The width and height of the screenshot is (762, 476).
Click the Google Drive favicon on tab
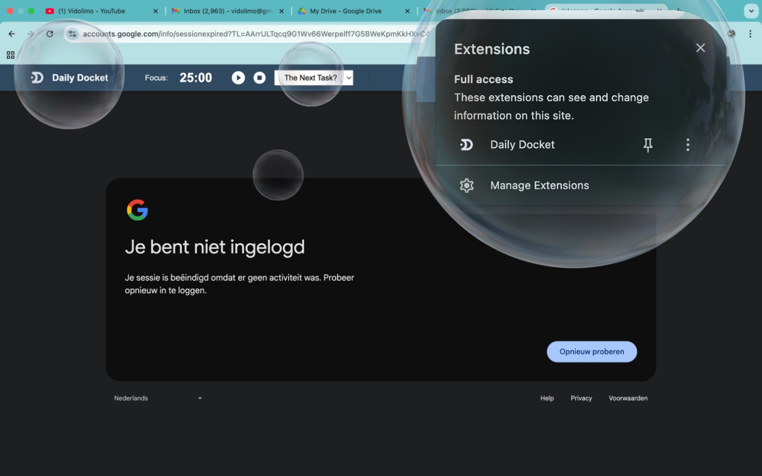(302, 11)
